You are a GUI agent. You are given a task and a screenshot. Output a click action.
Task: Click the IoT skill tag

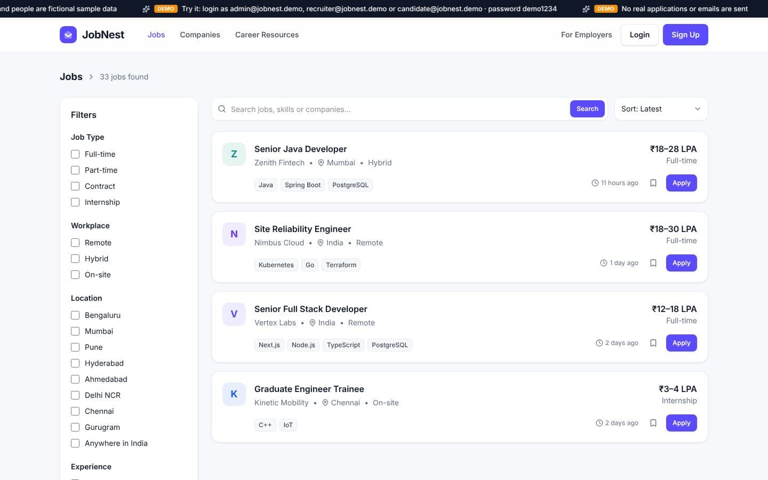coord(288,425)
